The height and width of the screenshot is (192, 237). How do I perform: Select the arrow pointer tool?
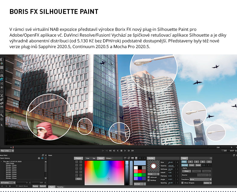coord(2,125)
